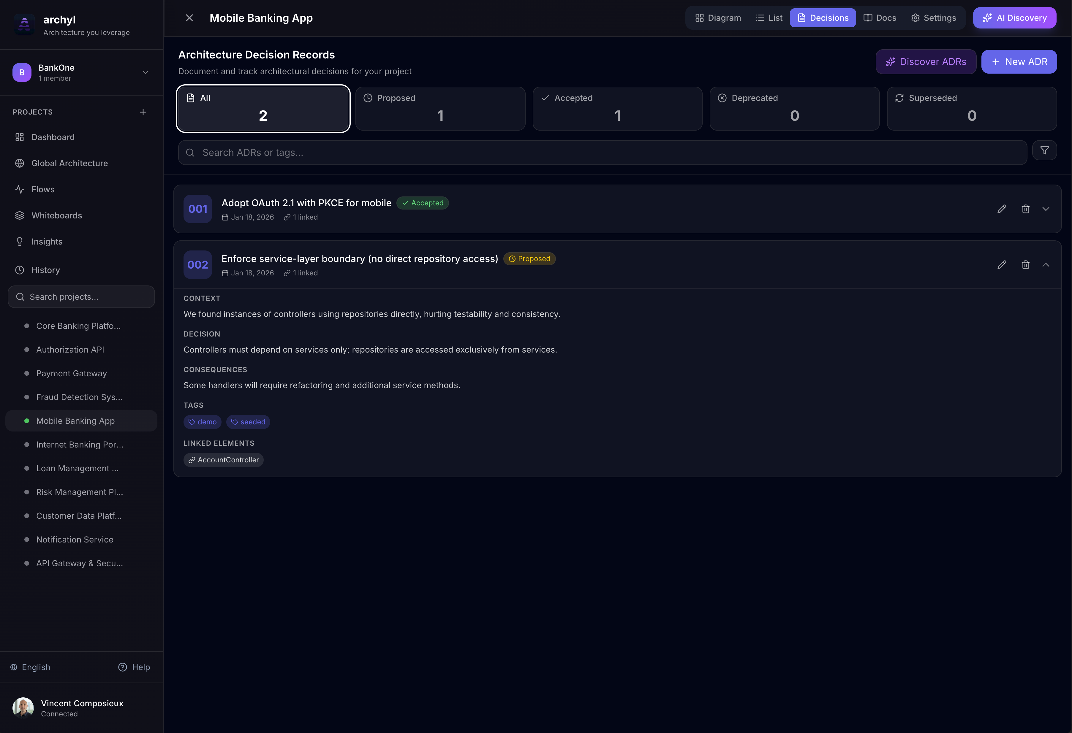Toggle the demo tag on ADR 002

[x=202, y=422]
